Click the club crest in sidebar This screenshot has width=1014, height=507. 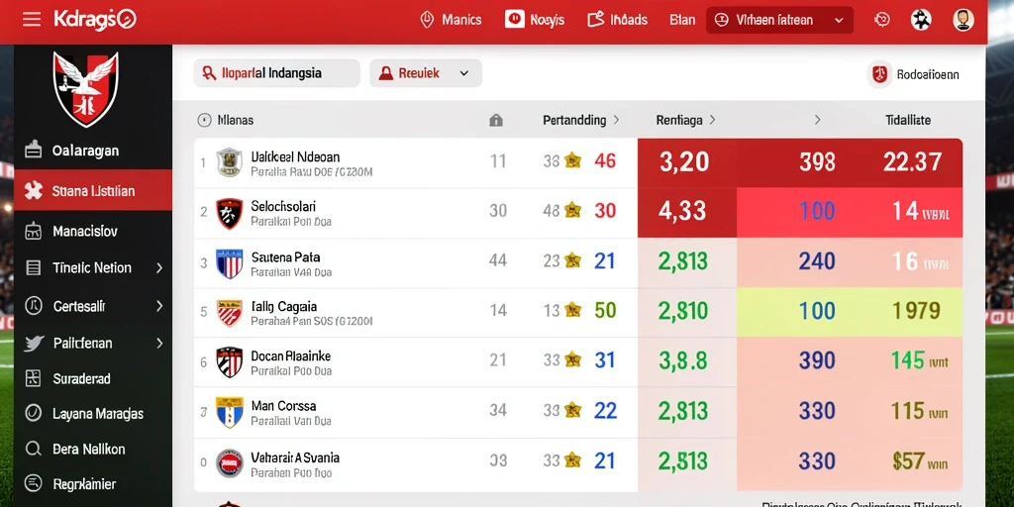click(85, 88)
